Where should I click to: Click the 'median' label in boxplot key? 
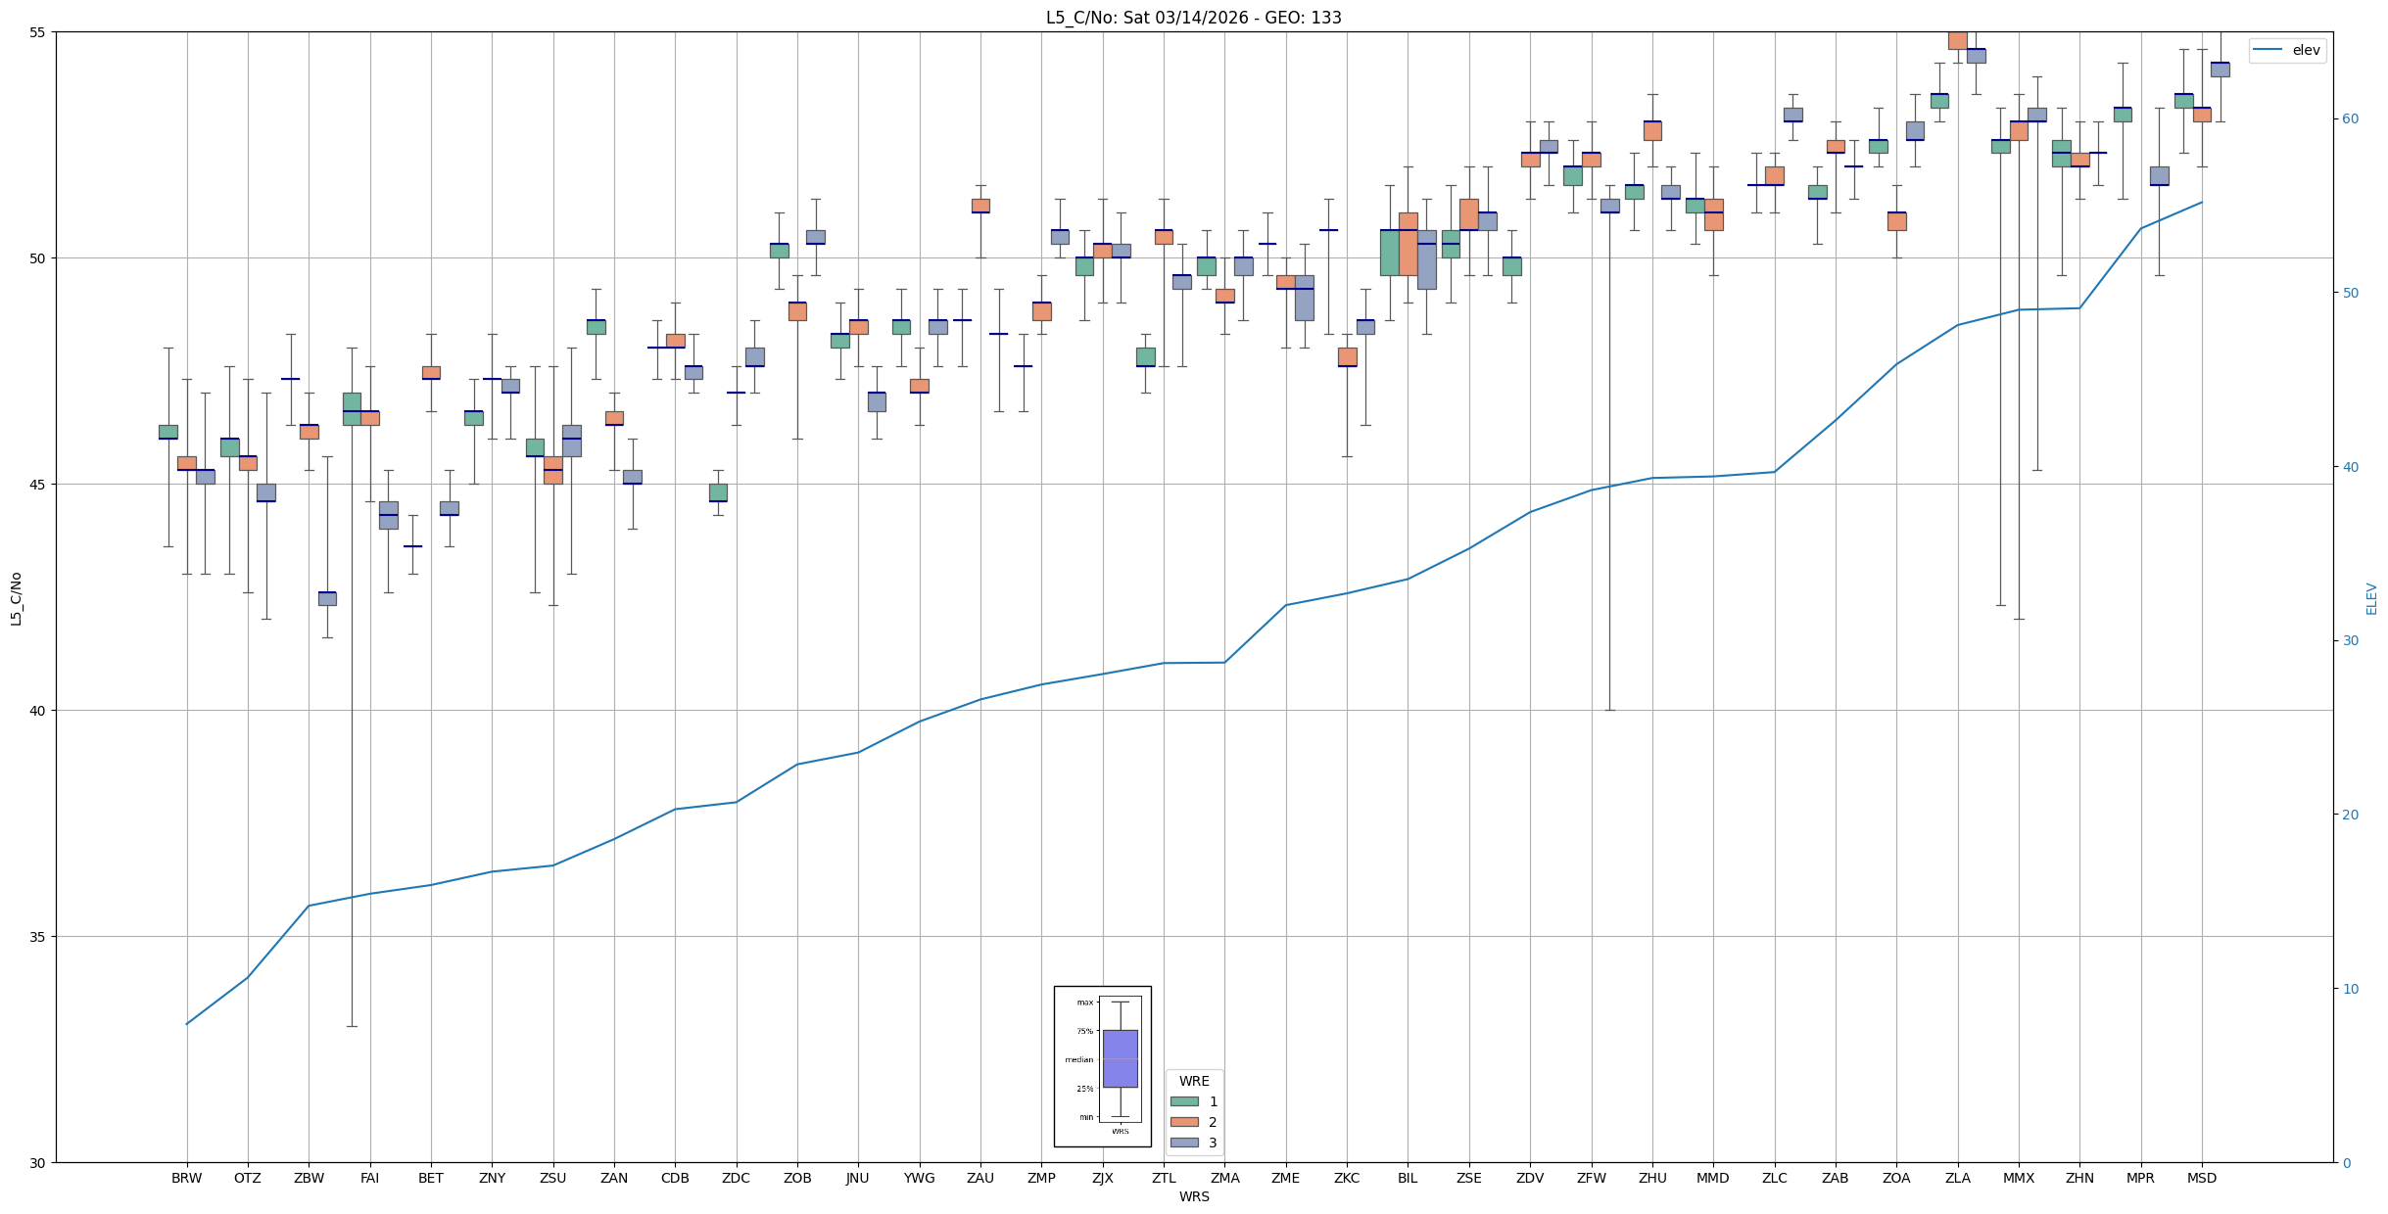click(x=1078, y=1059)
